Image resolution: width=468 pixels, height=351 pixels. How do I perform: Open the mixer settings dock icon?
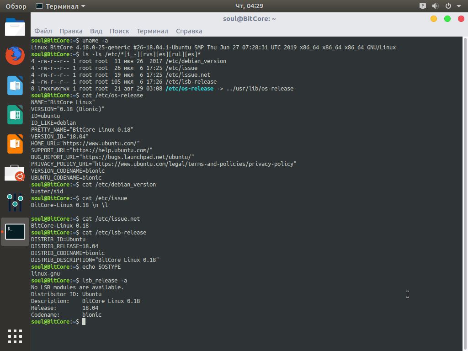(15, 202)
